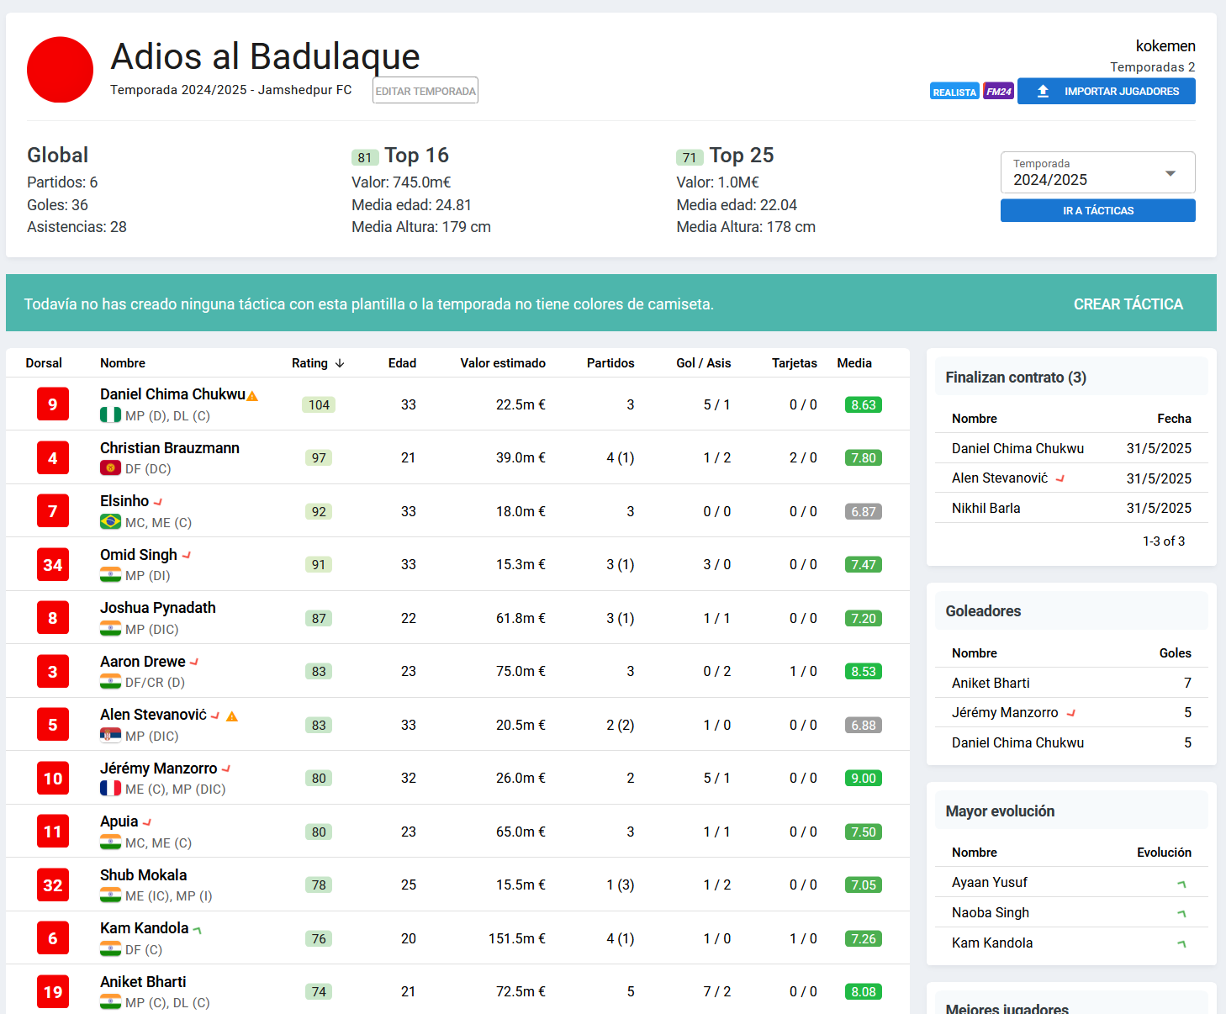Click the Importar Jugadores button

click(1106, 91)
